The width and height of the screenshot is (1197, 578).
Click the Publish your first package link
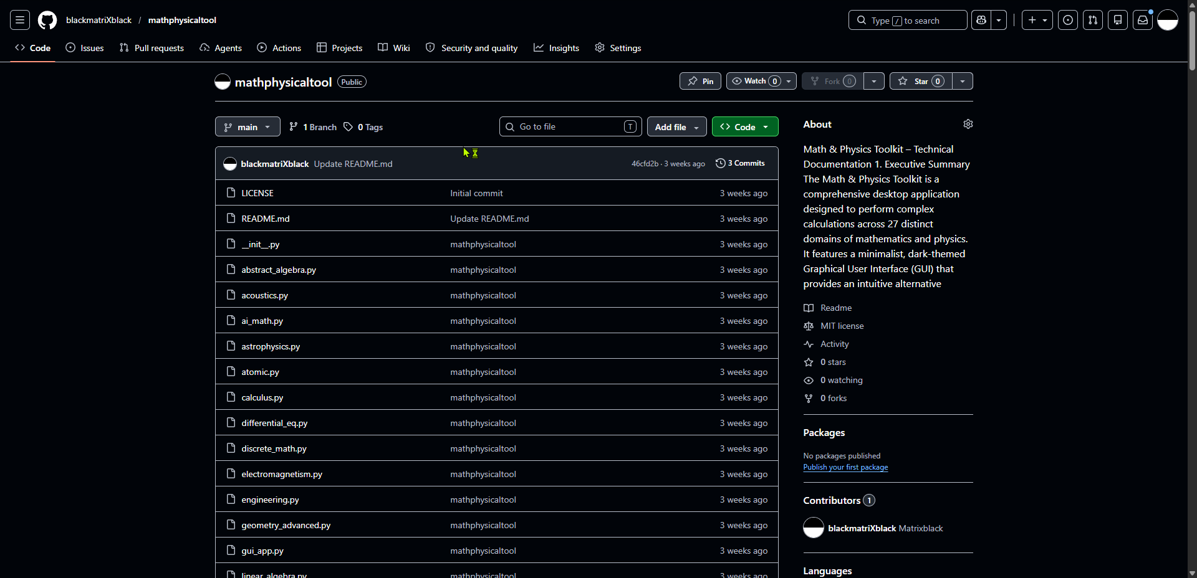tap(845, 467)
